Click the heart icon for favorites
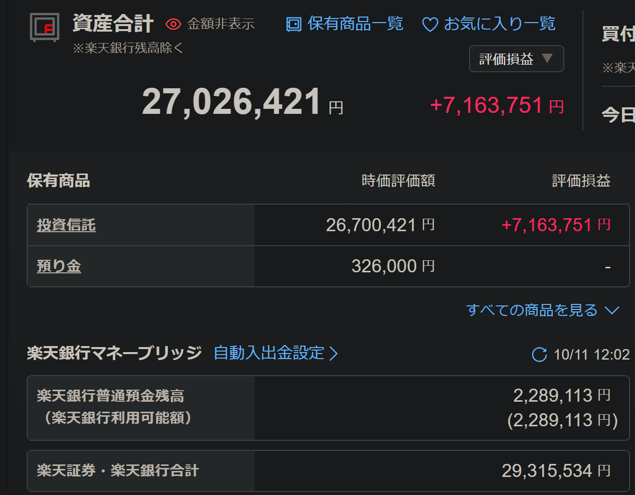This screenshot has width=635, height=495. click(x=430, y=25)
